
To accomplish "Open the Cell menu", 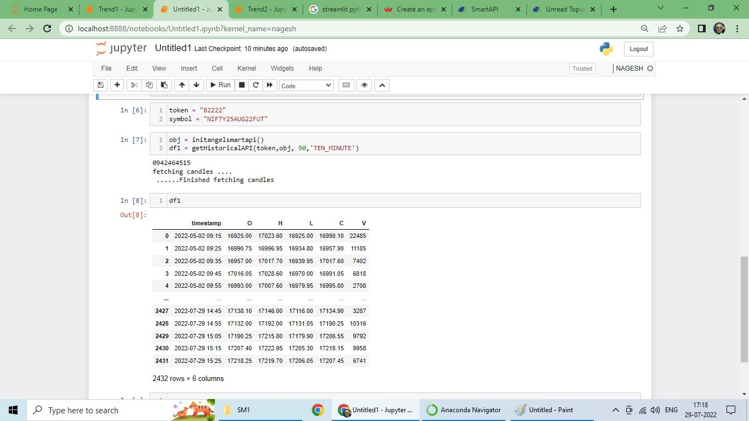I will tap(217, 69).
